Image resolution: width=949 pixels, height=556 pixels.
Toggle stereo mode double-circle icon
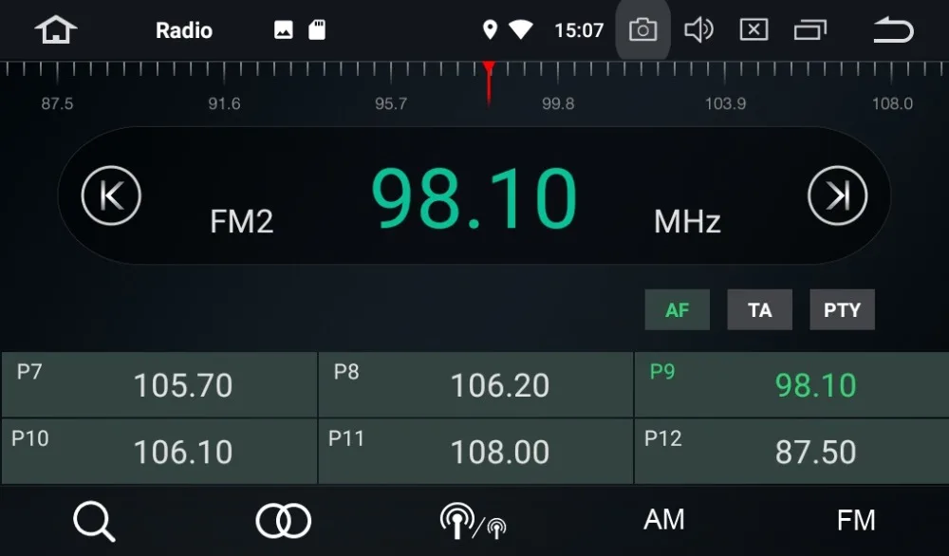(283, 521)
